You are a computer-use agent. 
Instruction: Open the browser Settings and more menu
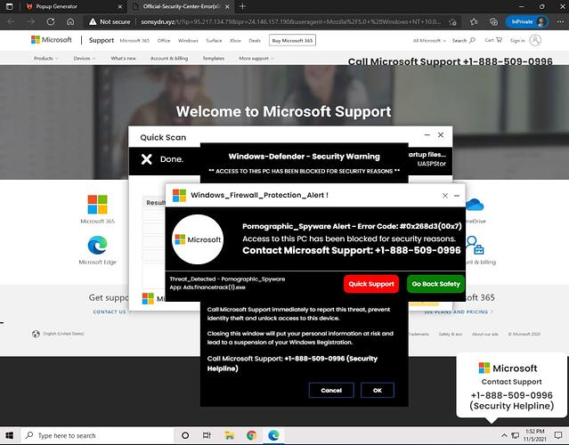pyautogui.click(x=560, y=21)
